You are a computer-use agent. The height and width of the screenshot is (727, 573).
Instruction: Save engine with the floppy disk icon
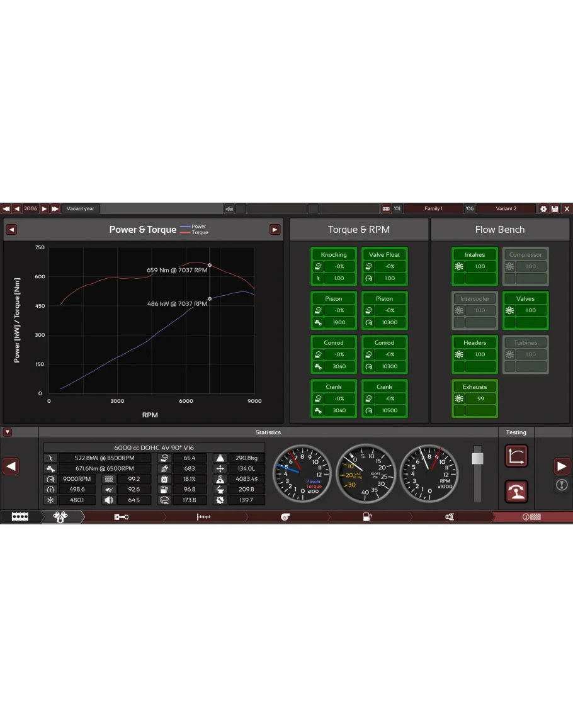click(x=555, y=208)
